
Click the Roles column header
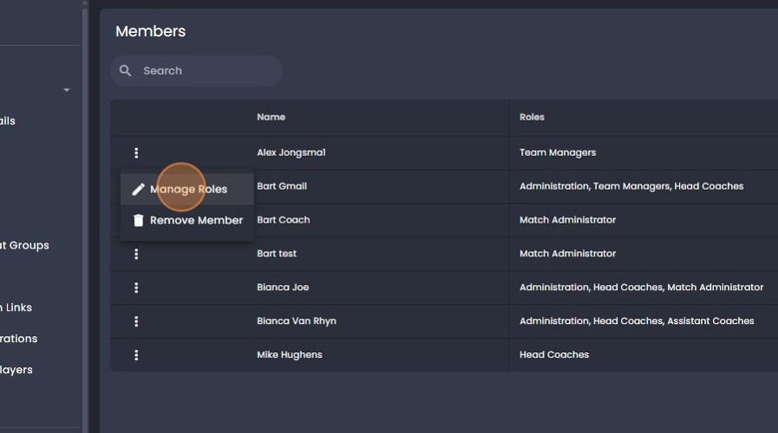point(532,117)
